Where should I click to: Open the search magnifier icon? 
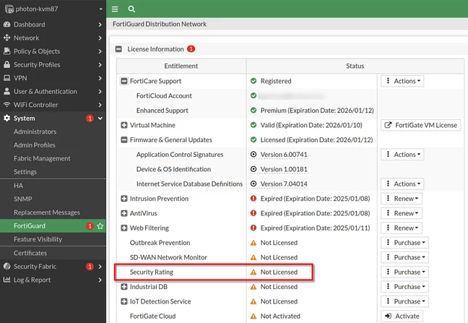[131, 9]
